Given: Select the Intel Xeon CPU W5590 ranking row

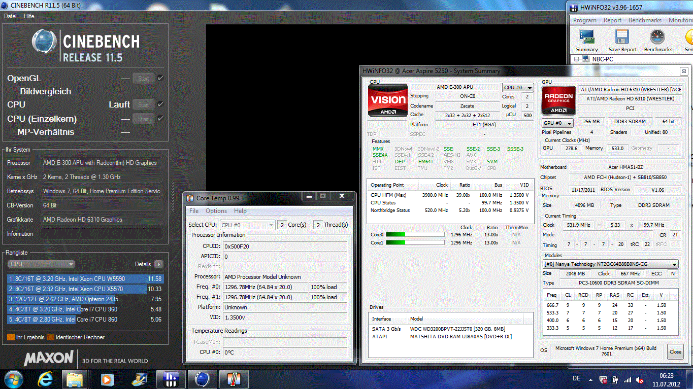Looking at the screenshot, I should click(x=85, y=278).
